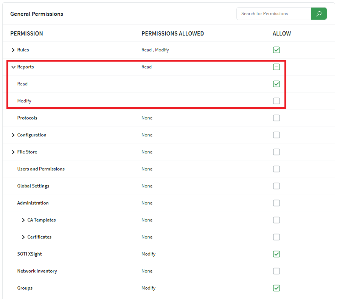The image size is (337, 299).
Task: Toggle the Reports partial allow checkbox
Action: click(276, 67)
